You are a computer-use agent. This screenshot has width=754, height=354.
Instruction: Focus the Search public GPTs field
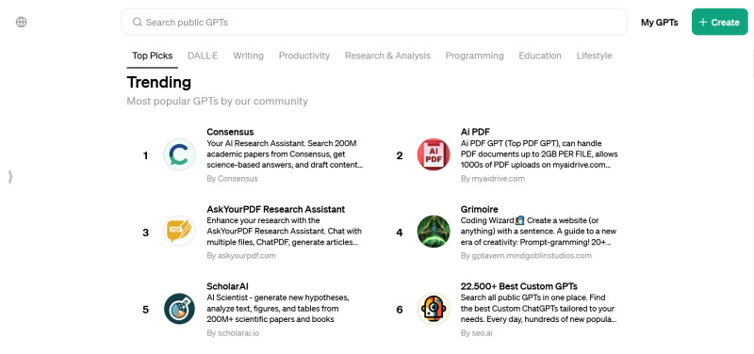point(374,22)
